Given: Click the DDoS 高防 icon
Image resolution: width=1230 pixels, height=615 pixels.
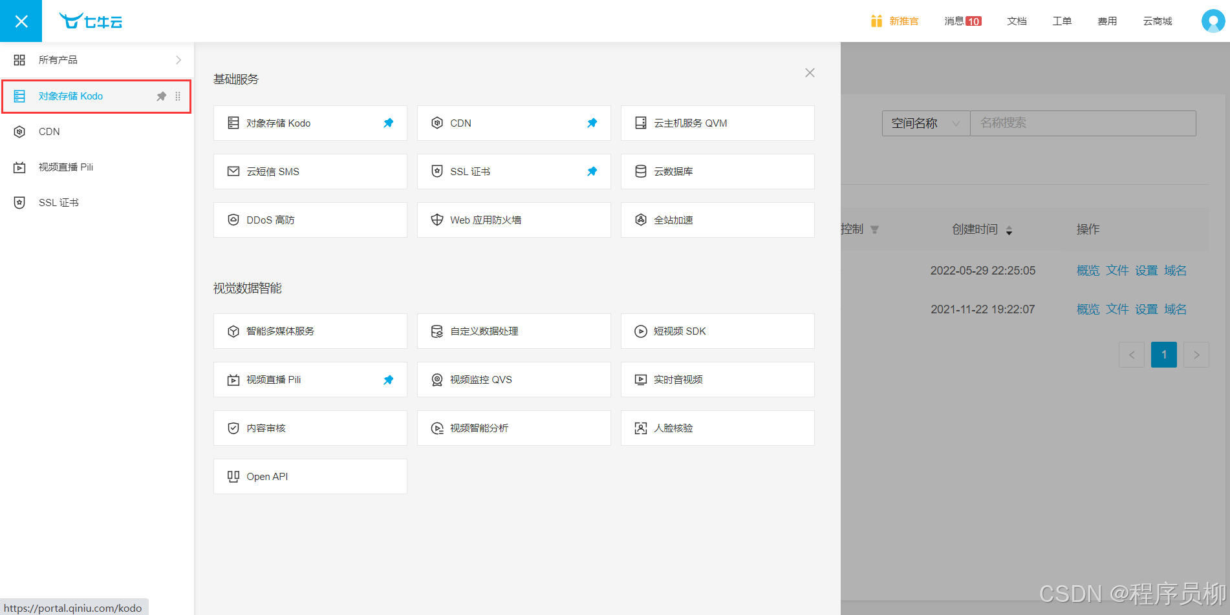Looking at the screenshot, I should pyautogui.click(x=233, y=220).
